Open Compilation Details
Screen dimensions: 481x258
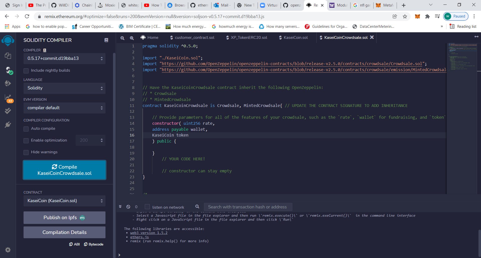click(64, 232)
